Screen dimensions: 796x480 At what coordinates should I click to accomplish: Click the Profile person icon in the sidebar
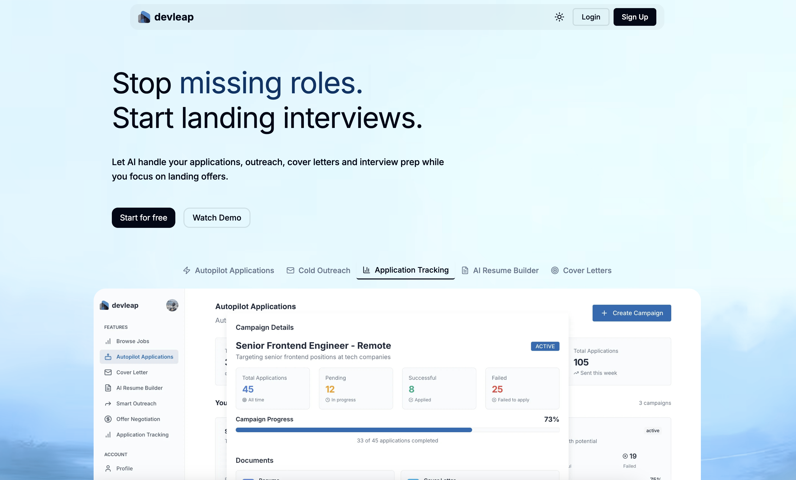click(x=108, y=468)
